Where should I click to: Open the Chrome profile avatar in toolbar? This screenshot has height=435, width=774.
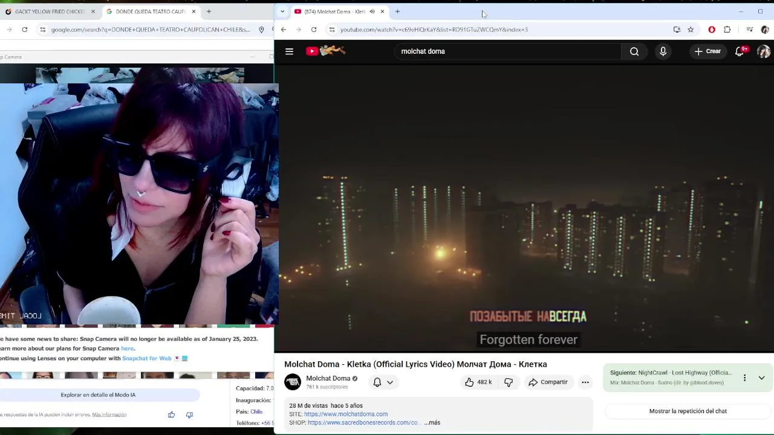click(764, 30)
